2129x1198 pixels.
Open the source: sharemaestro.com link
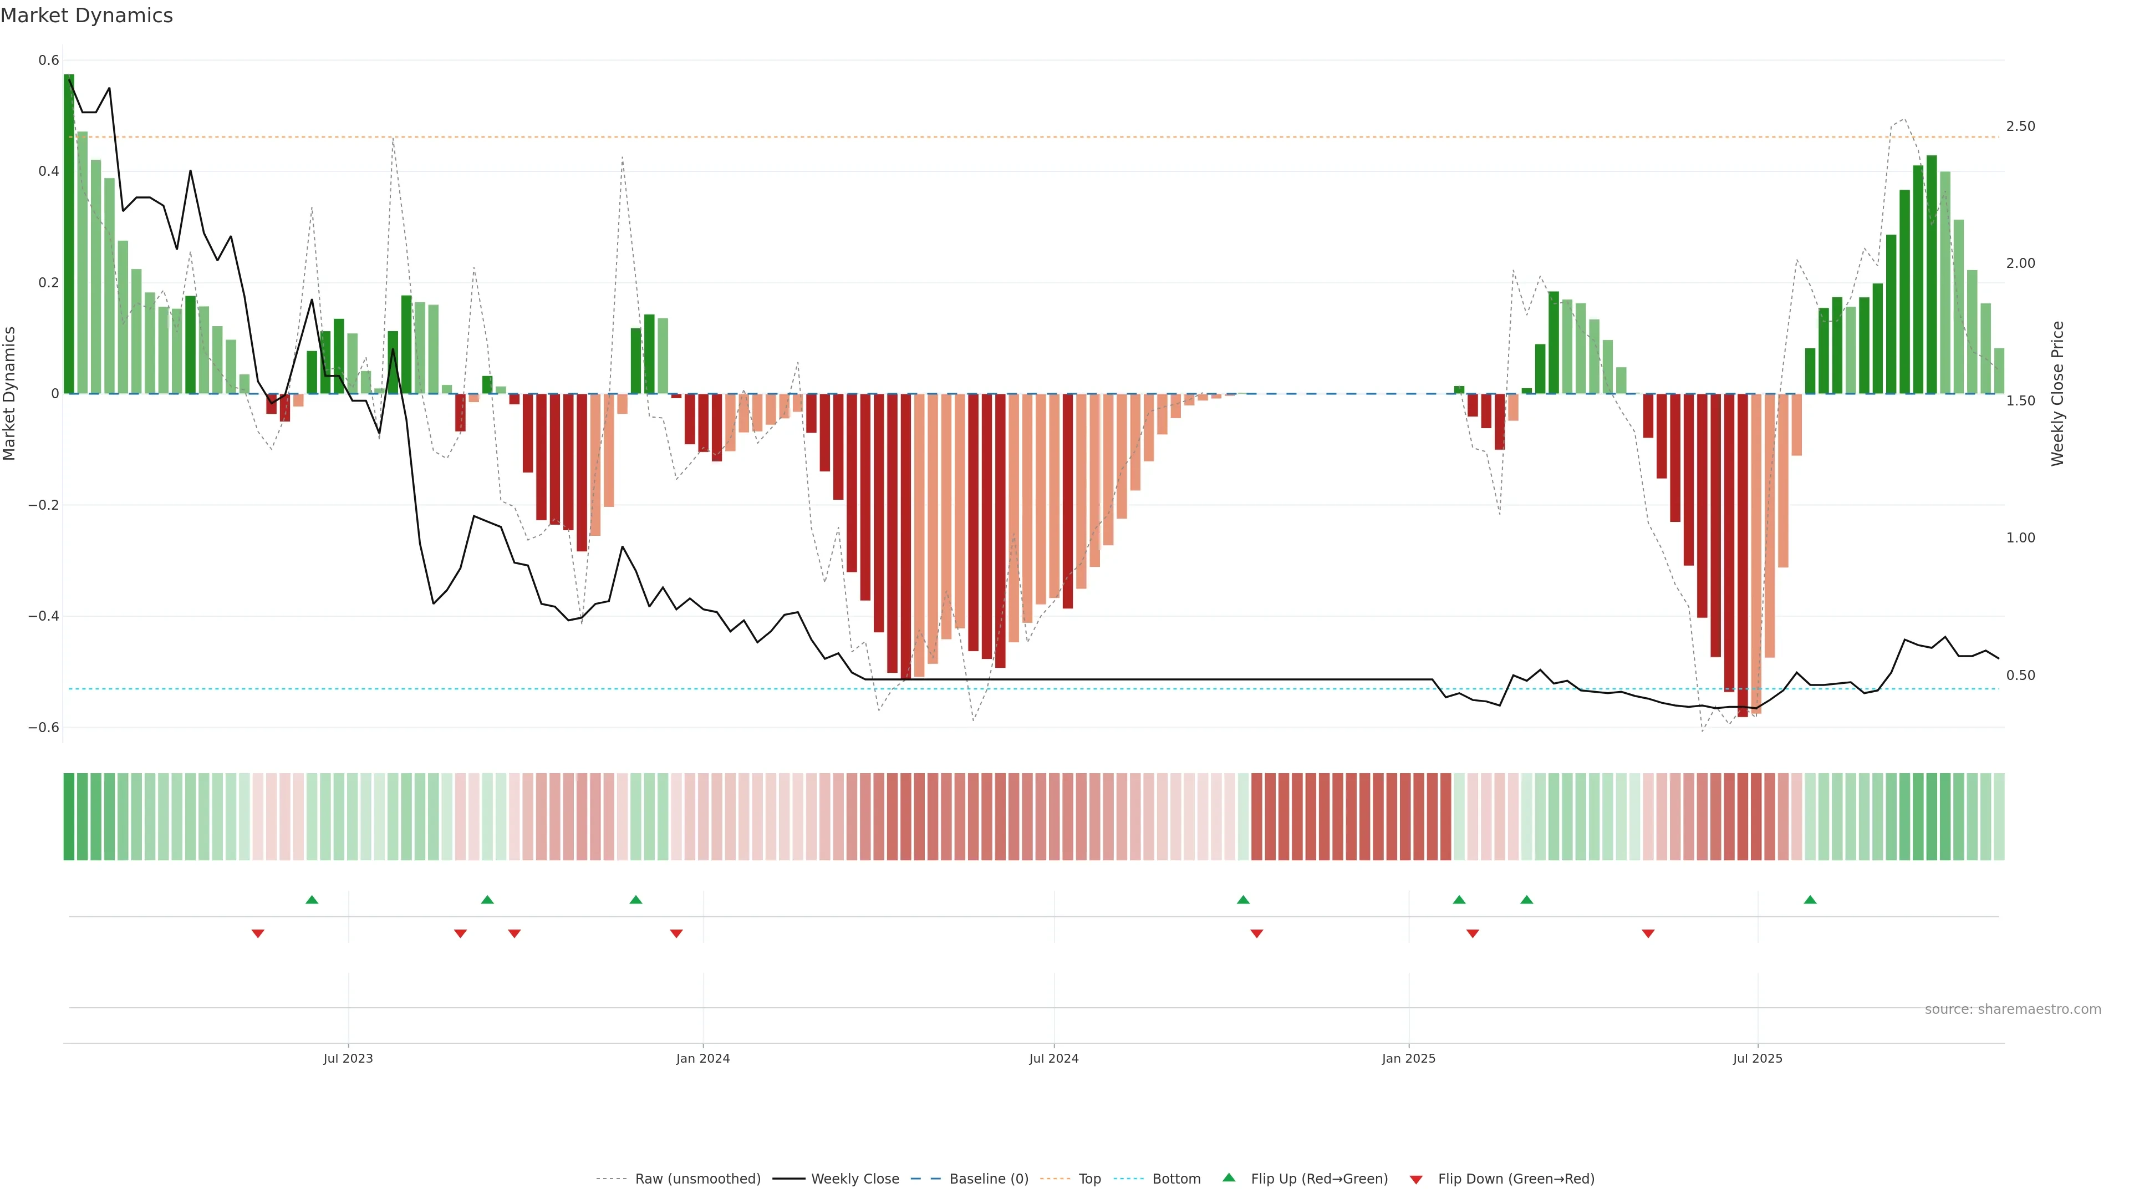pos(2013,1009)
